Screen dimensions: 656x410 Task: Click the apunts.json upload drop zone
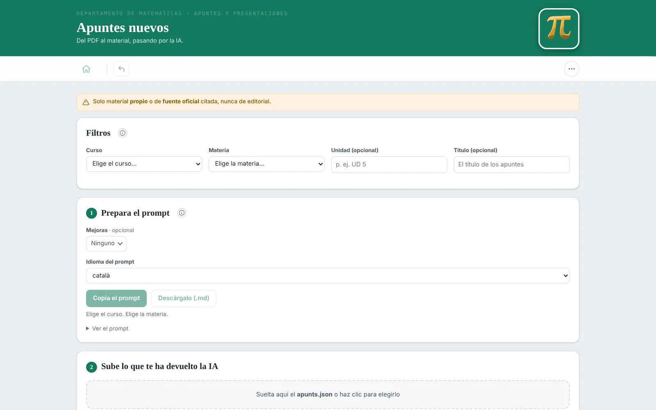(328, 394)
